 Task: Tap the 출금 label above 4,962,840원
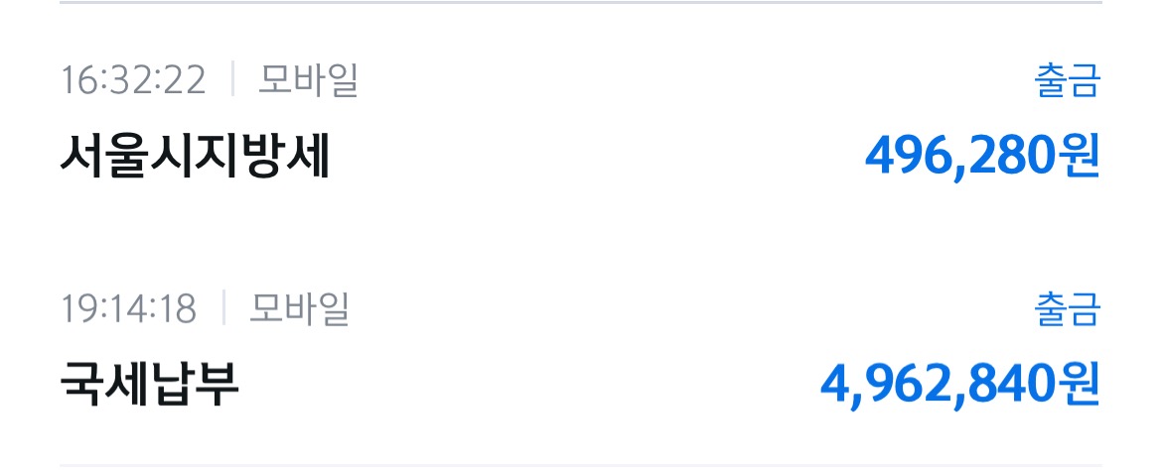[x=1068, y=310]
